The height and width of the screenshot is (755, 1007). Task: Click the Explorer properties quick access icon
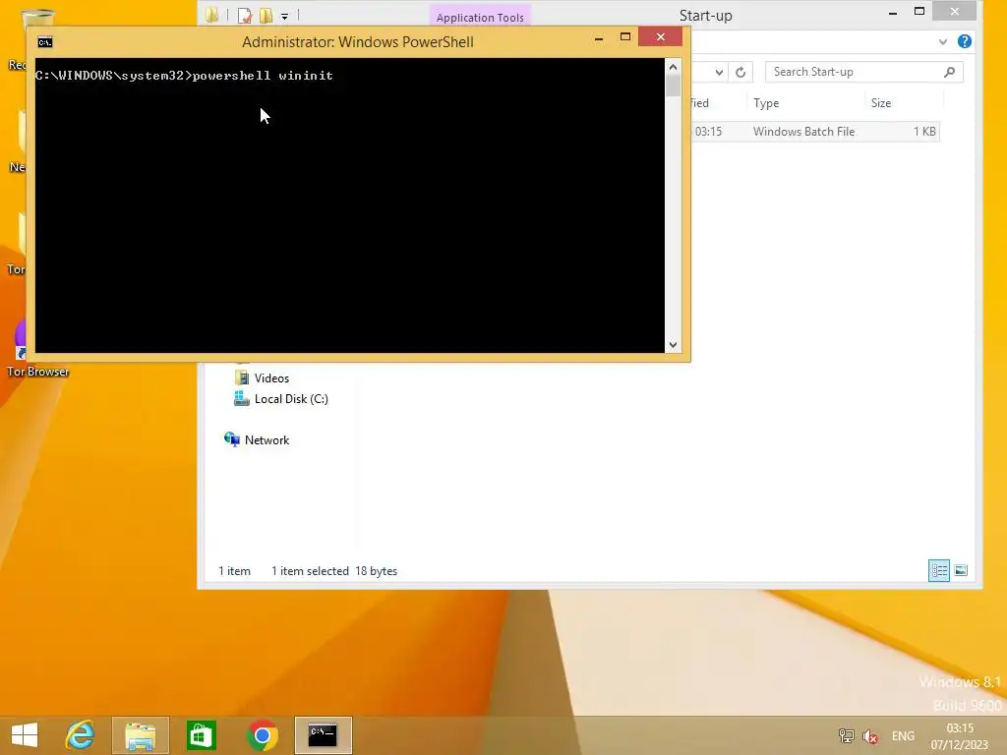(244, 16)
